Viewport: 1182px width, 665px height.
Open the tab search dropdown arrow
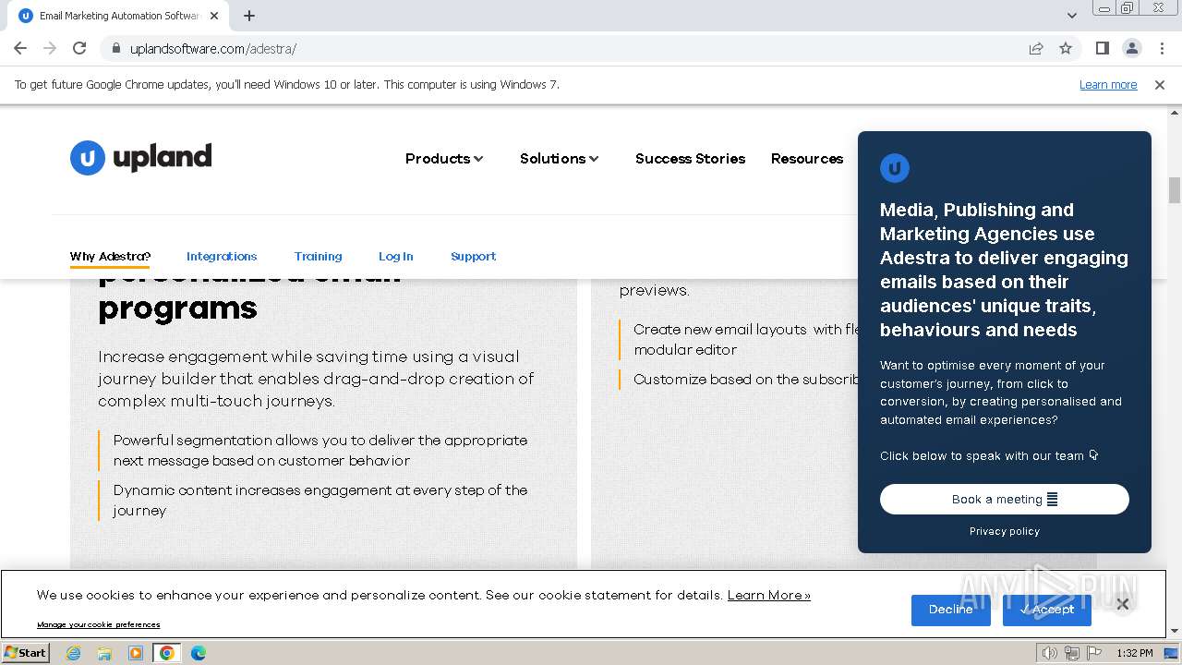coord(1072,15)
